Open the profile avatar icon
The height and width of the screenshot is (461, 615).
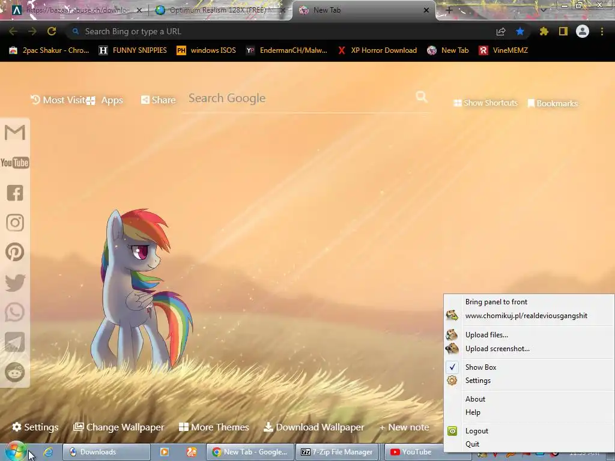click(x=583, y=31)
